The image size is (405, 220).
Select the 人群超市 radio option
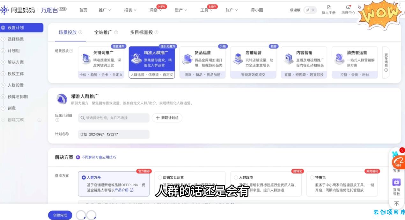tap(236, 177)
